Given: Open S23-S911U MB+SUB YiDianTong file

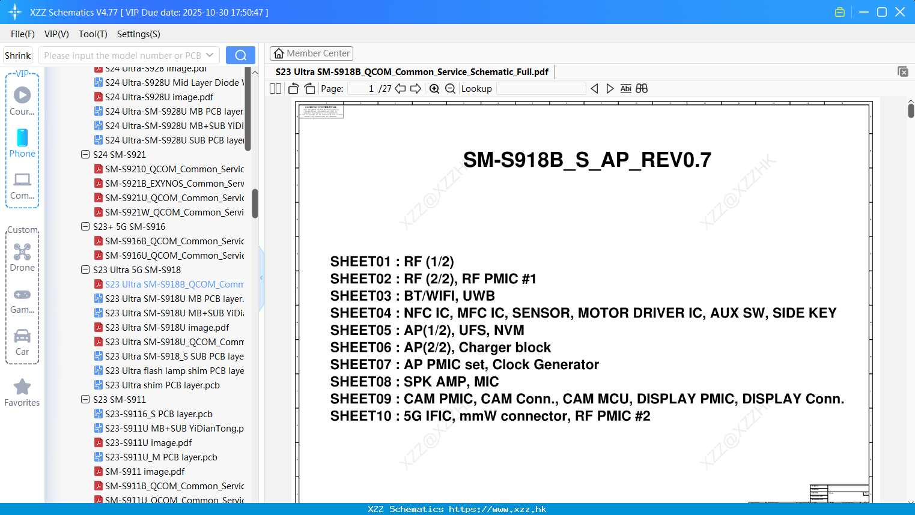Looking at the screenshot, I should tap(169, 428).
